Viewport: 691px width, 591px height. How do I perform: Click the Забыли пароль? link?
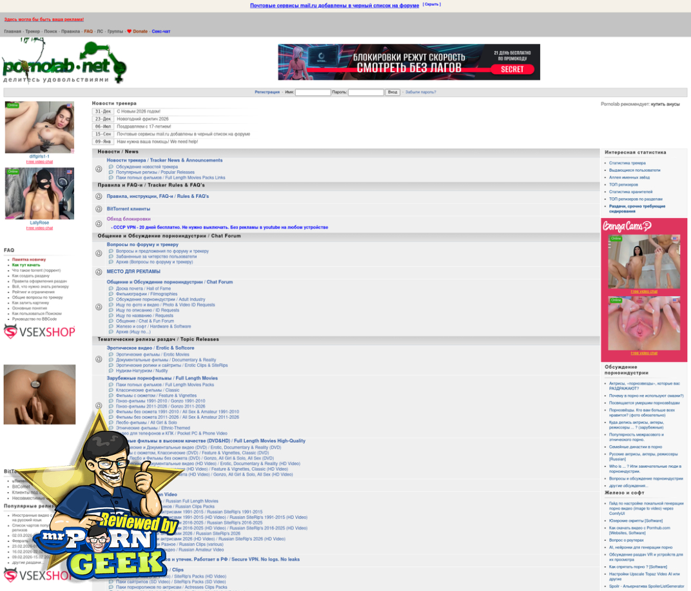[x=420, y=92]
